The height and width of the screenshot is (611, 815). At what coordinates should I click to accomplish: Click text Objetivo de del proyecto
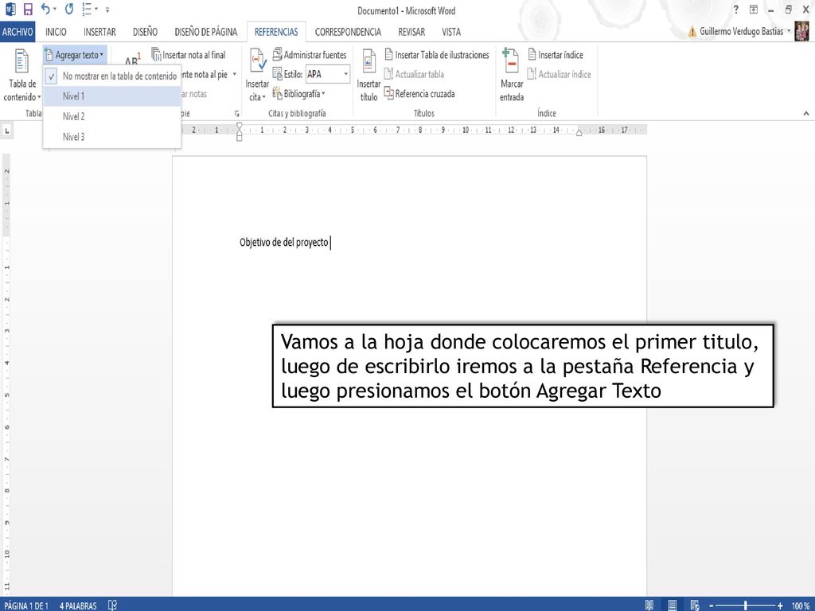coord(284,242)
